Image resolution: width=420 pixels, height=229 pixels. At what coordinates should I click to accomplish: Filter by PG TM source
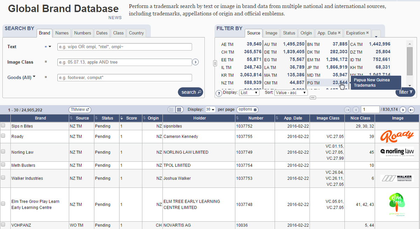(327, 83)
